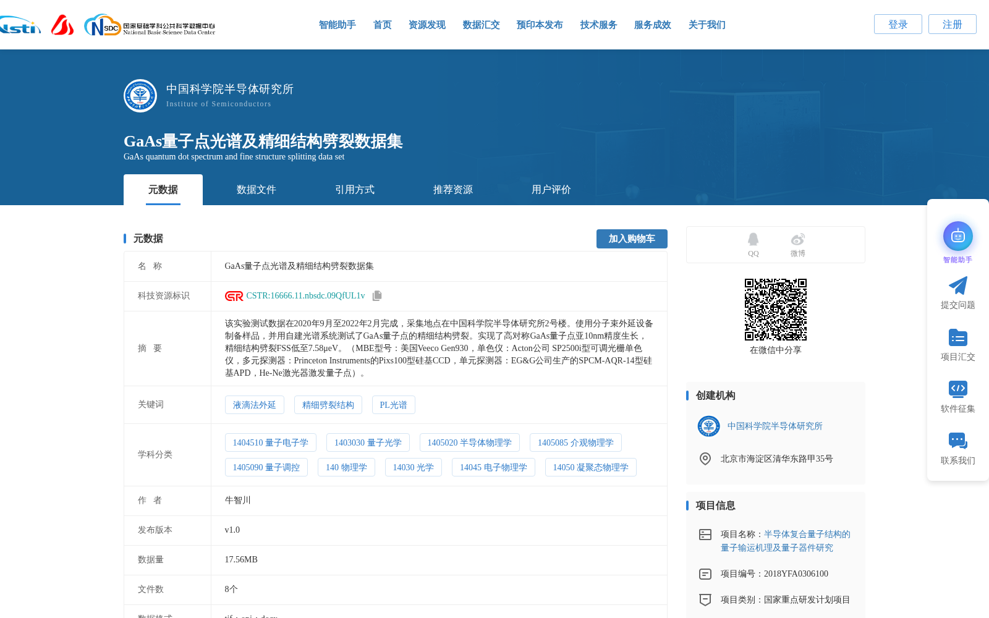Click the Institute of Semiconductors round emblem

[x=140, y=96]
